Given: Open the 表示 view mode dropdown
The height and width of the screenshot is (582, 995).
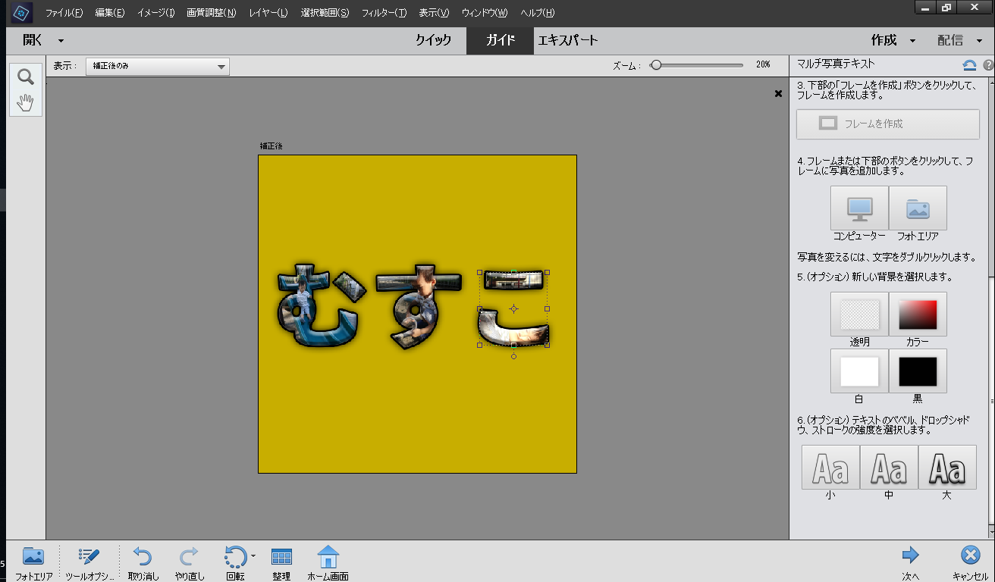Looking at the screenshot, I should tap(158, 66).
